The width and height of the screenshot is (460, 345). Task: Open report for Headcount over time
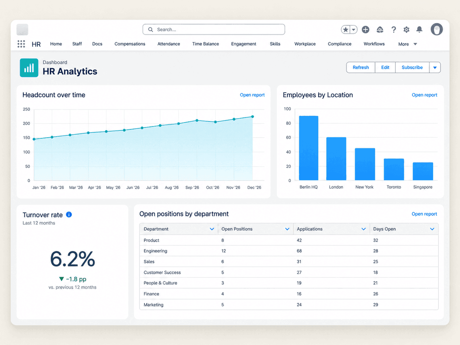252,95
